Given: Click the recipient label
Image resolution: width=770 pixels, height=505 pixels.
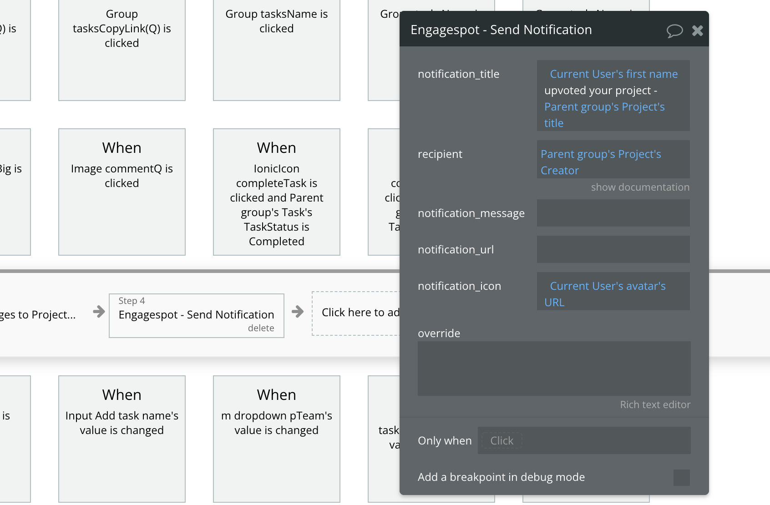Looking at the screenshot, I should point(440,154).
